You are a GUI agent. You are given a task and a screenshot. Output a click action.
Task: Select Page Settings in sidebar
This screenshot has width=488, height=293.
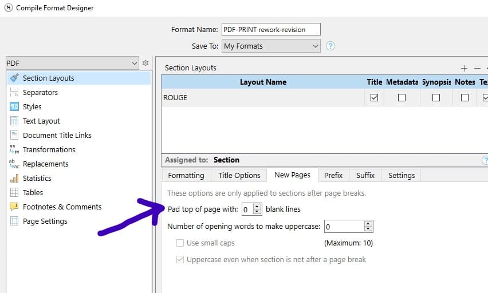tap(79, 221)
